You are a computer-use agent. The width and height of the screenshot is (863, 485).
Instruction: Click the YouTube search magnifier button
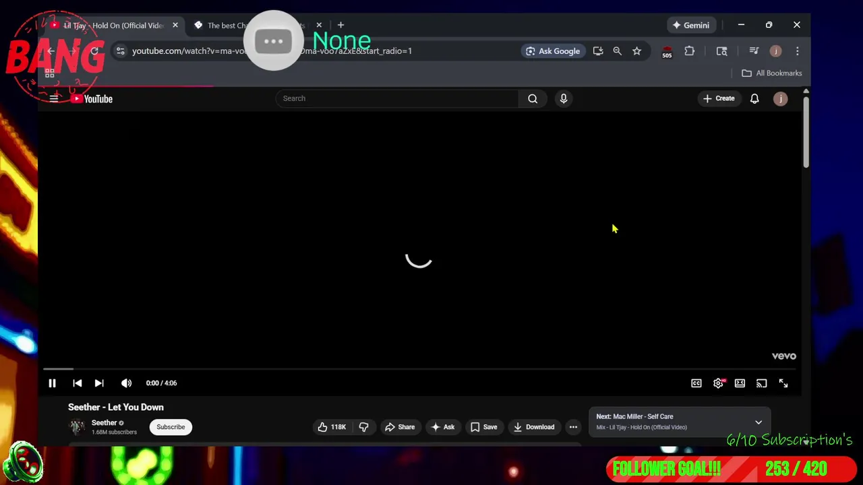[x=533, y=98]
